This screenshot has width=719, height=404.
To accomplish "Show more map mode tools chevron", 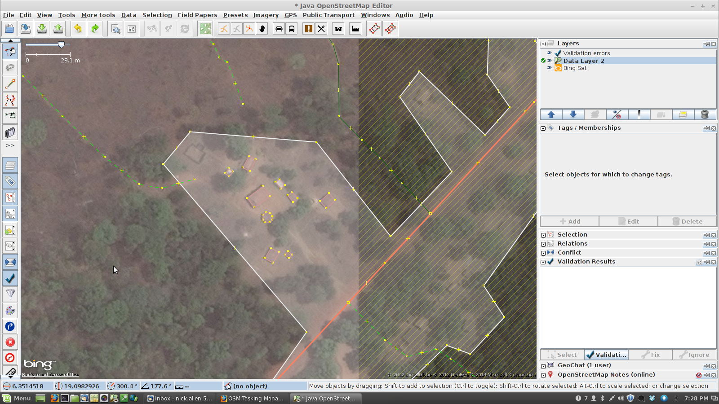I will (x=10, y=145).
